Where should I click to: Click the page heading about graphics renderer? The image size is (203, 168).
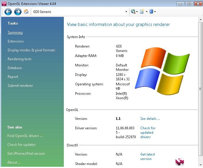click(118, 25)
